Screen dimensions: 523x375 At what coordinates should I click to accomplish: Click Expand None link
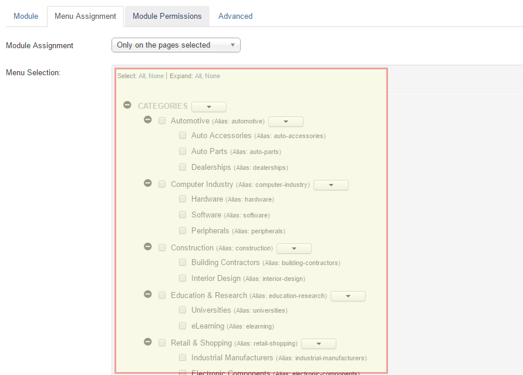coord(212,76)
